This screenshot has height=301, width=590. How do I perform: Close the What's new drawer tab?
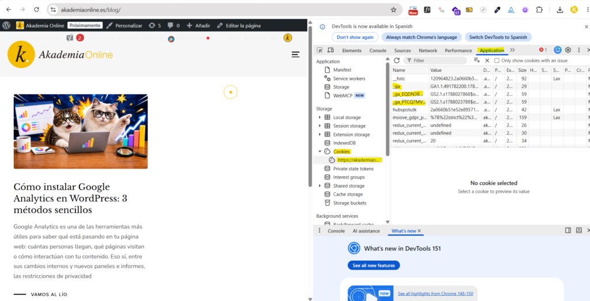click(x=419, y=231)
